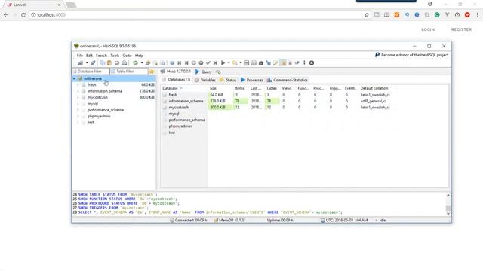
Task: Open the Command-Statistics tab
Action: pos(288,80)
